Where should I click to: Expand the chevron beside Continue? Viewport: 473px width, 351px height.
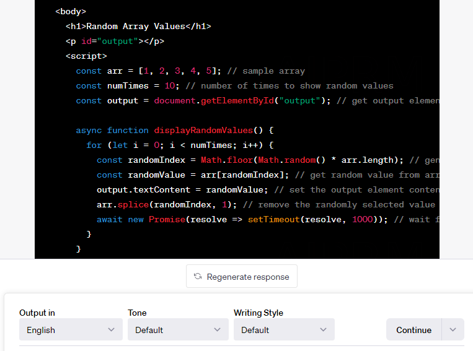(453, 329)
